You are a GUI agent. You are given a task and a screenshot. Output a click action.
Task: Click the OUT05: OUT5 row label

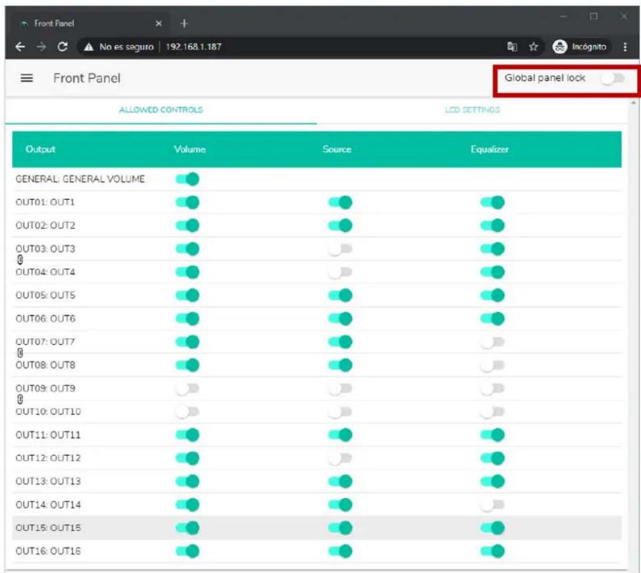pyautogui.click(x=46, y=296)
